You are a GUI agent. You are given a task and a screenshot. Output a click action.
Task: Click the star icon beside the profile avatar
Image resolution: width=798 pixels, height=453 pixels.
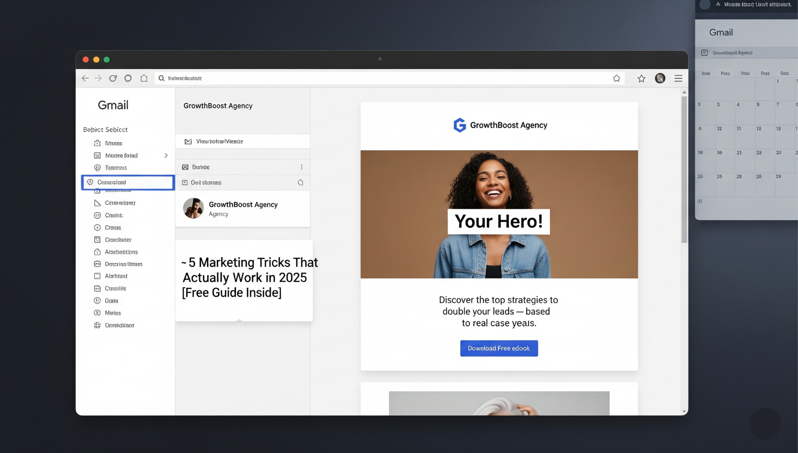[x=641, y=78]
